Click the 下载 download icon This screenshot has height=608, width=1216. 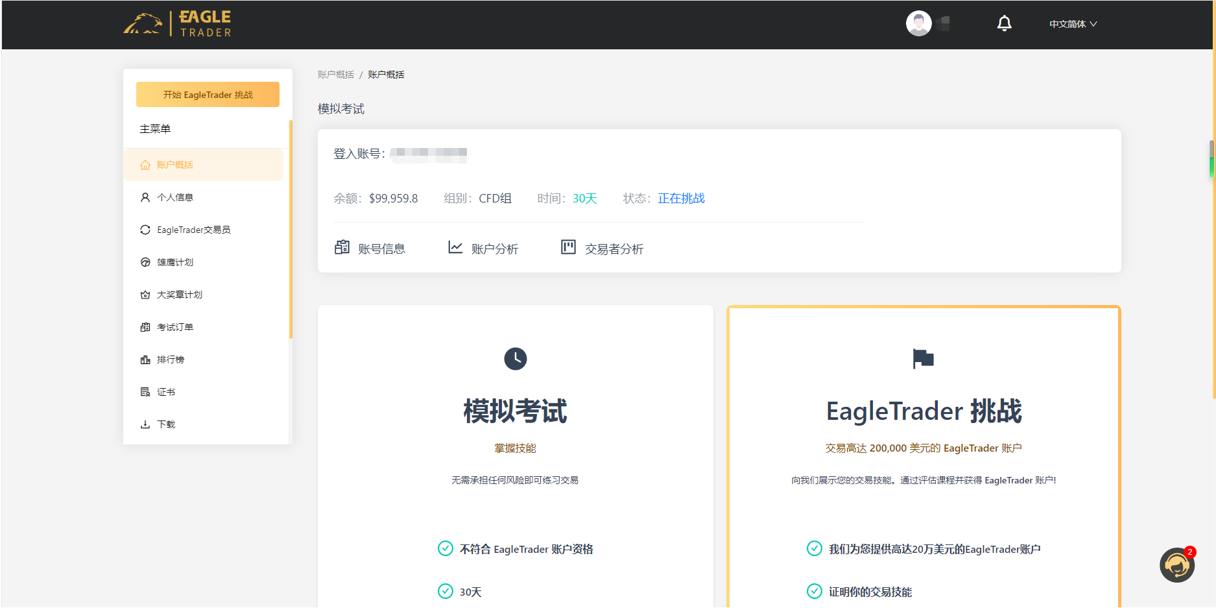(145, 424)
